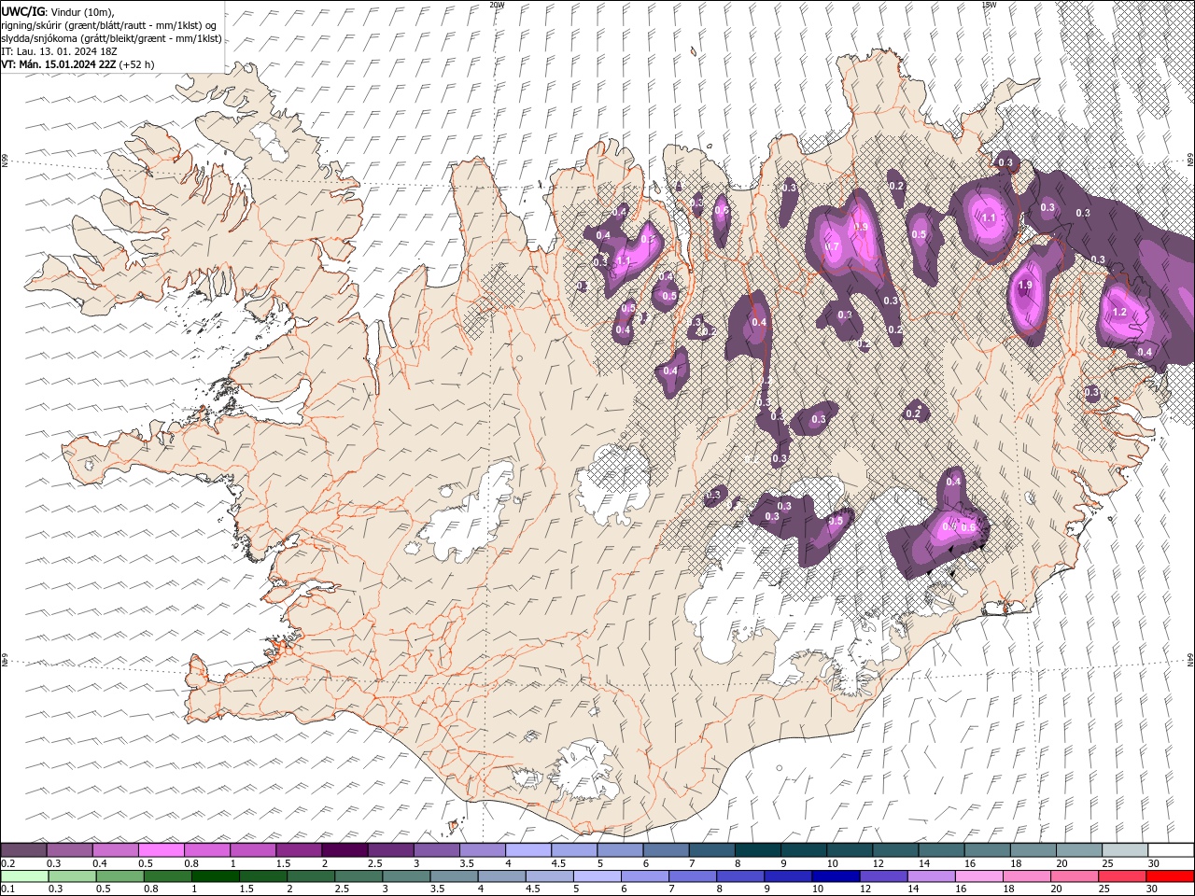1195x896 pixels.
Task: Click the 0.6 snowfall value on the map
Action: [969, 527]
